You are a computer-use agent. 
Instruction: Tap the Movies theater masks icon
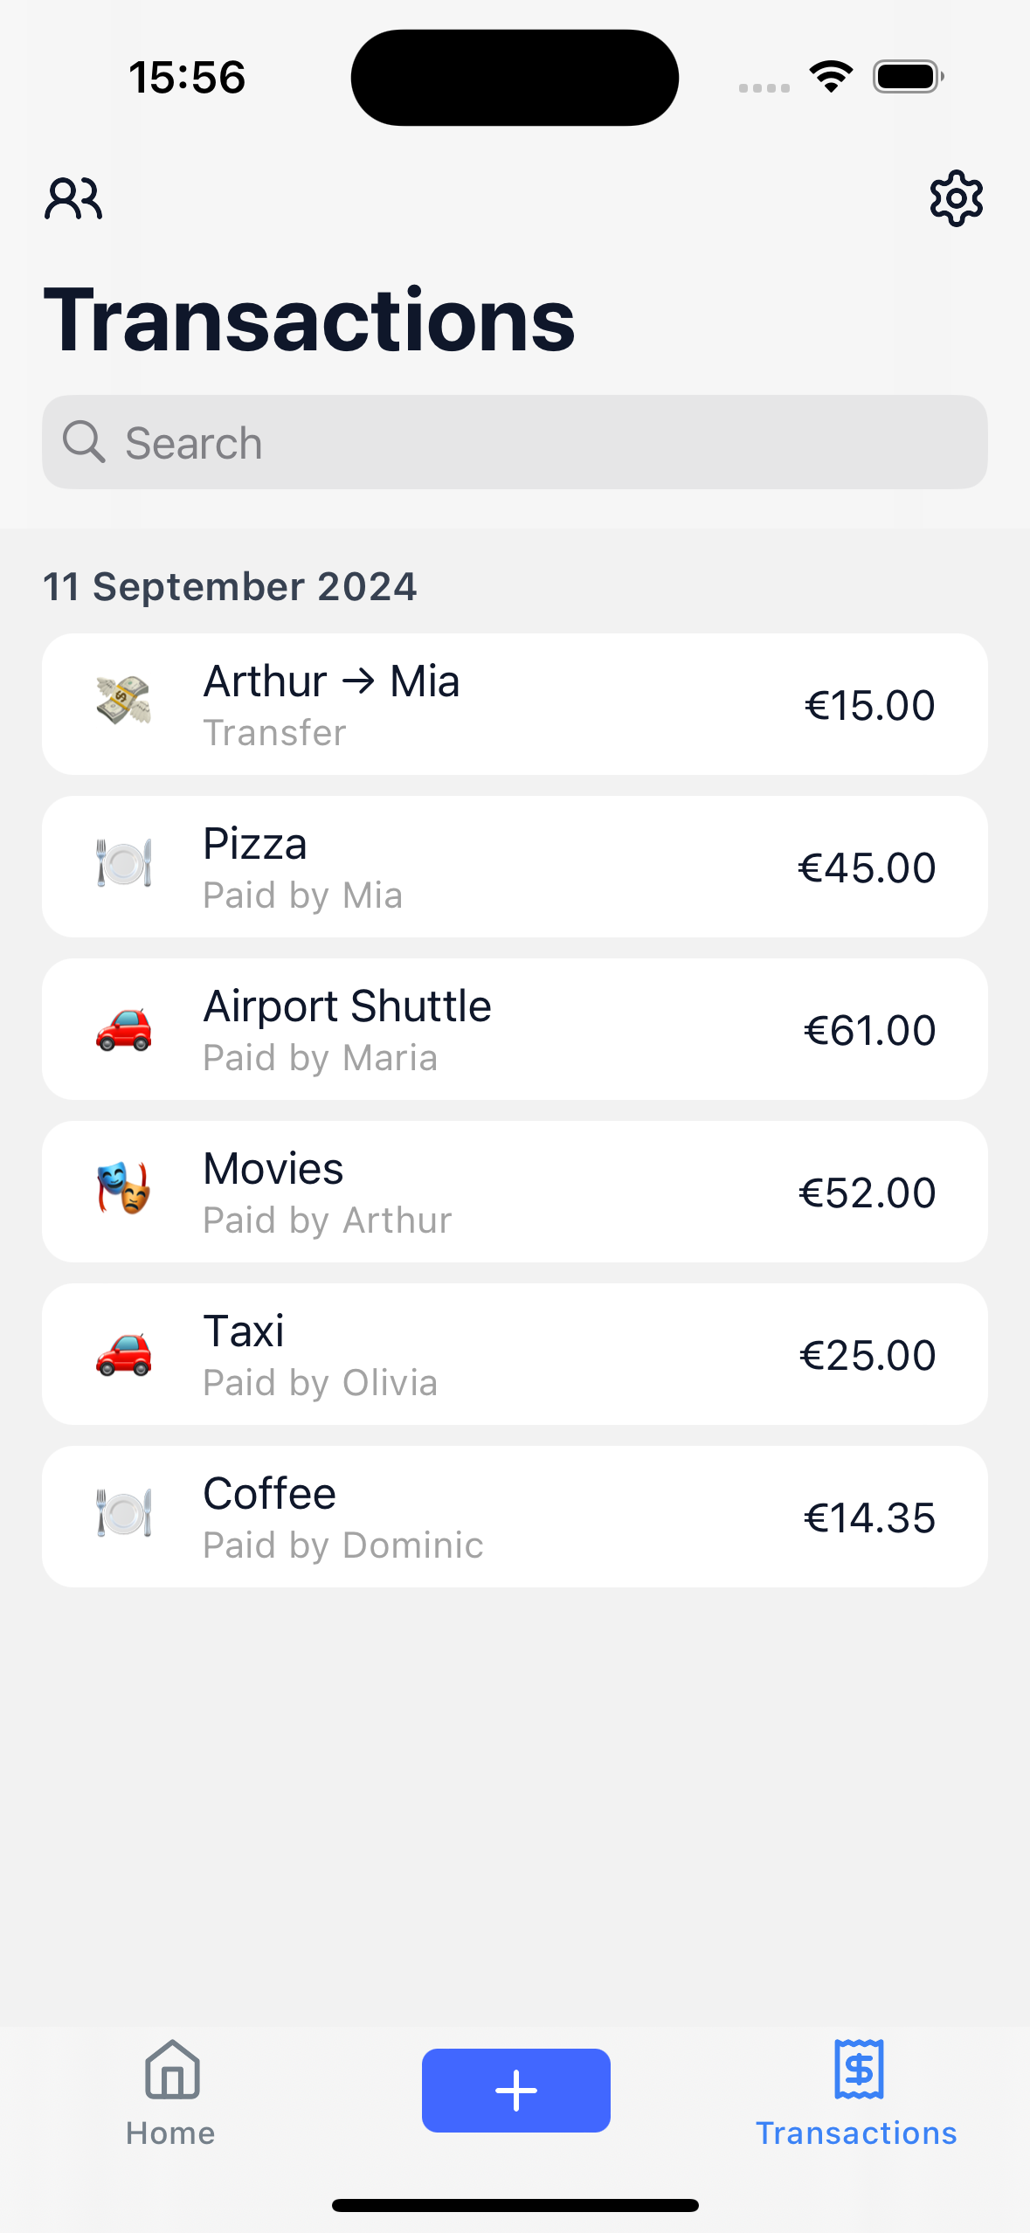point(123,1189)
